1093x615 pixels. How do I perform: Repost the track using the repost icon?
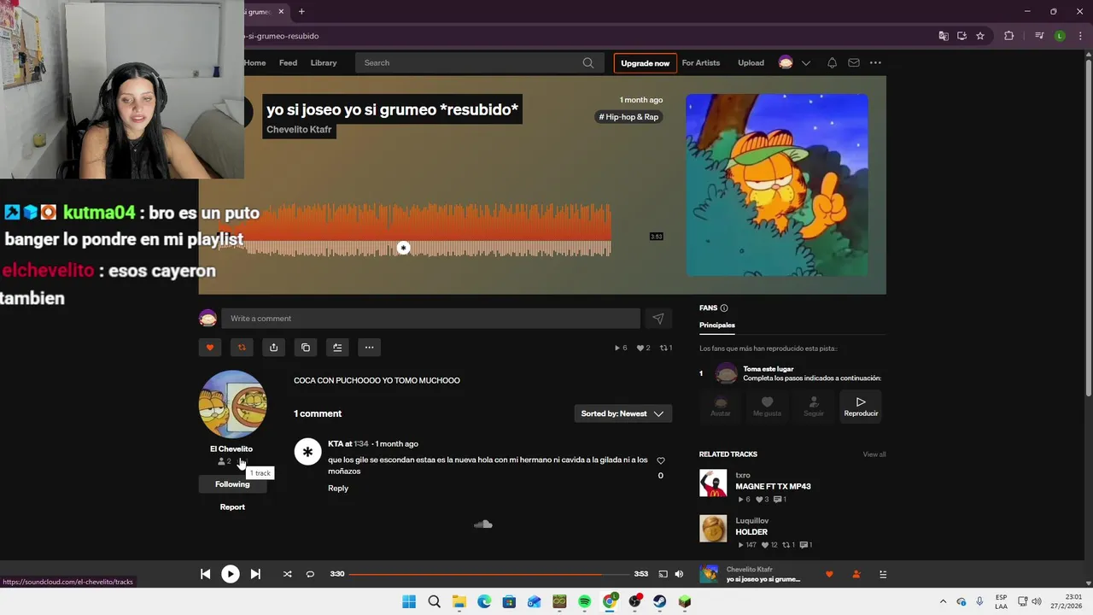(x=242, y=348)
